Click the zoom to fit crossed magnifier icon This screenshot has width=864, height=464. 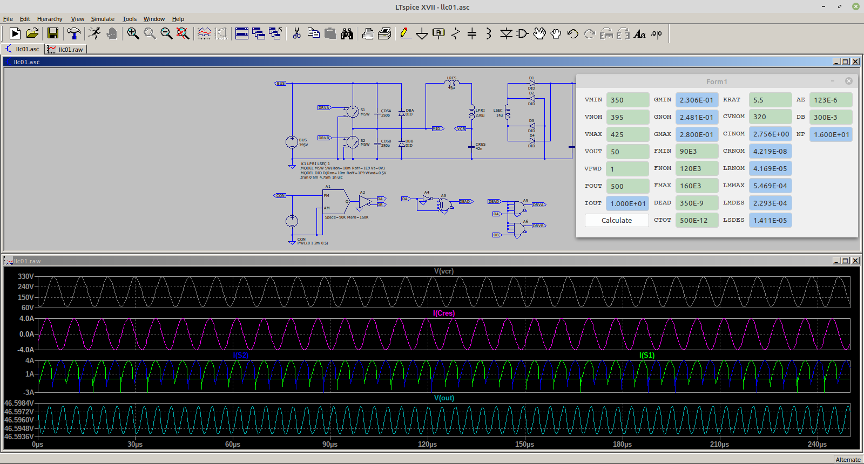click(x=183, y=33)
